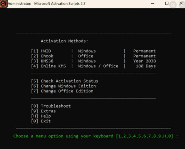Screen dimensions: 185x149
Task: Maximize the console window
Action: (x=167, y=4)
